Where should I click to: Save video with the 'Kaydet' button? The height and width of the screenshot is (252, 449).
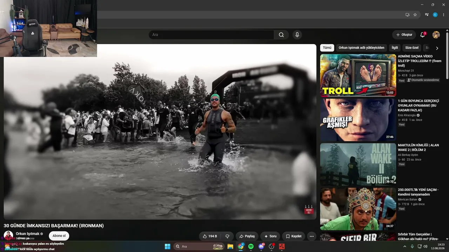[x=294, y=236]
